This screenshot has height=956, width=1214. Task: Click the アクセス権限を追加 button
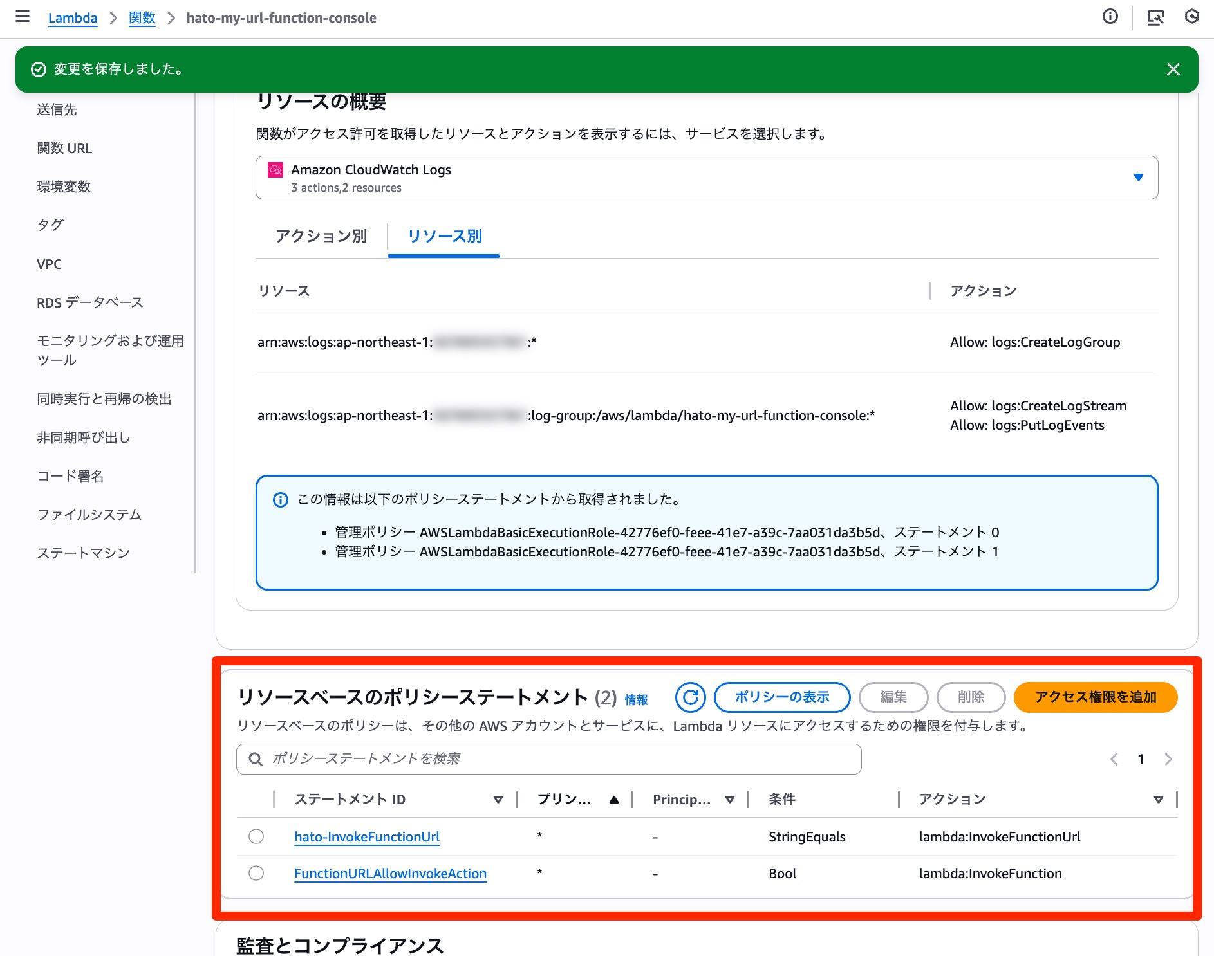pyautogui.click(x=1095, y=697)
